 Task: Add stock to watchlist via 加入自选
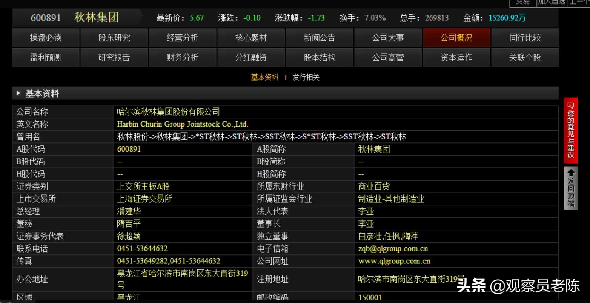[x=552, y=2]
